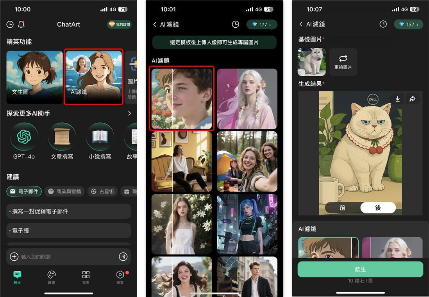Pick the white-haired woman filter on the result screen

click(x=392, y=247)
